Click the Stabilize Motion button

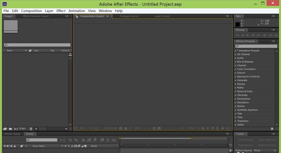[267, 145]
